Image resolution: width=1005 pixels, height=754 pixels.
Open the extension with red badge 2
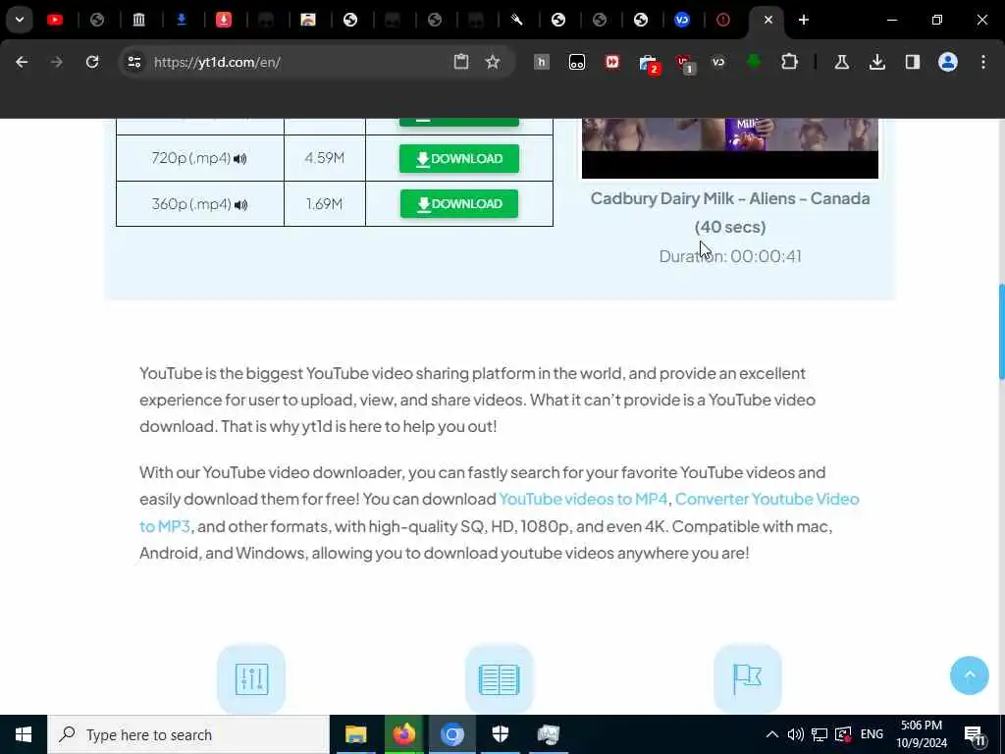coord(649,63)
